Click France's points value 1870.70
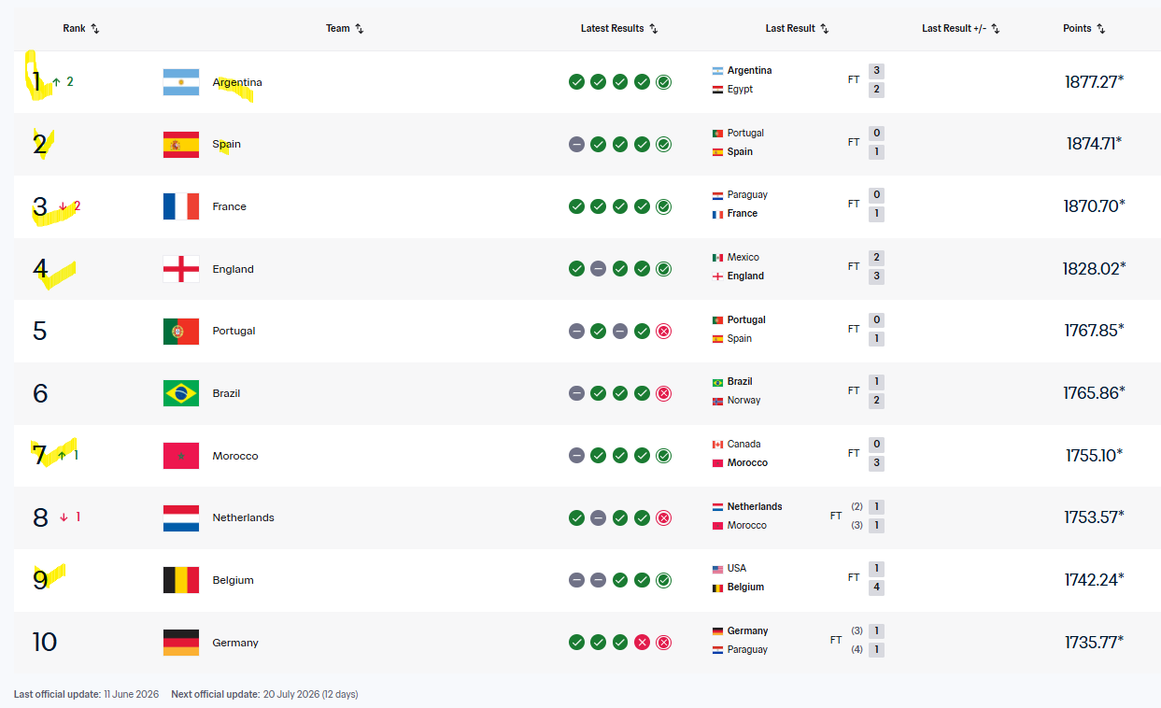1161x708 pixels. tap(1094, 206)
